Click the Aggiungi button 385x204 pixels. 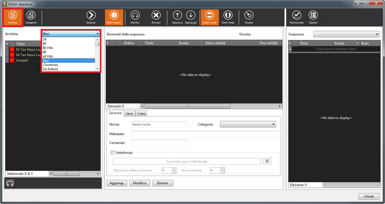tap(117, 183)
